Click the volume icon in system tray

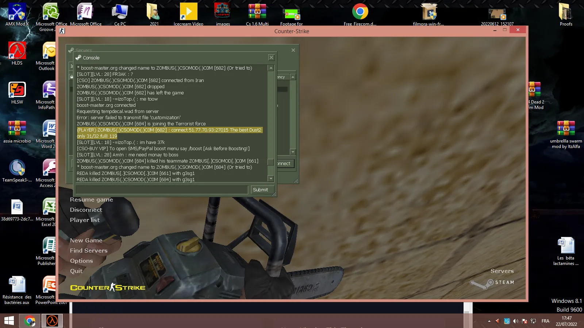point(515,321)
